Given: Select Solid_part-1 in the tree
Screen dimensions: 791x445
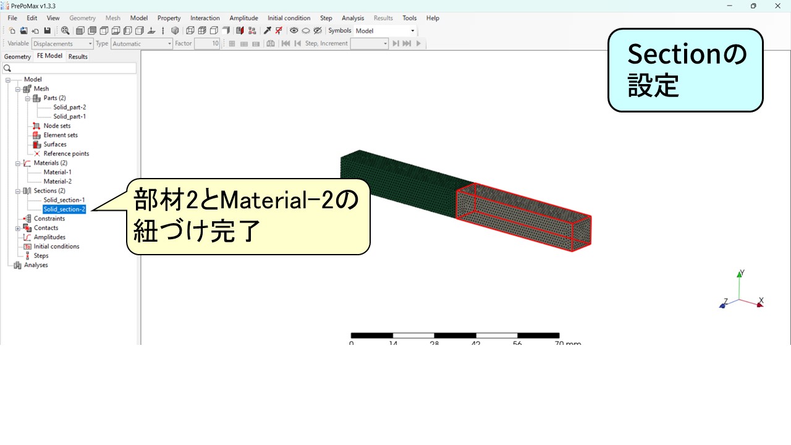Looking at the screenshot, I should pyautogui.click(x=69, y=117).
